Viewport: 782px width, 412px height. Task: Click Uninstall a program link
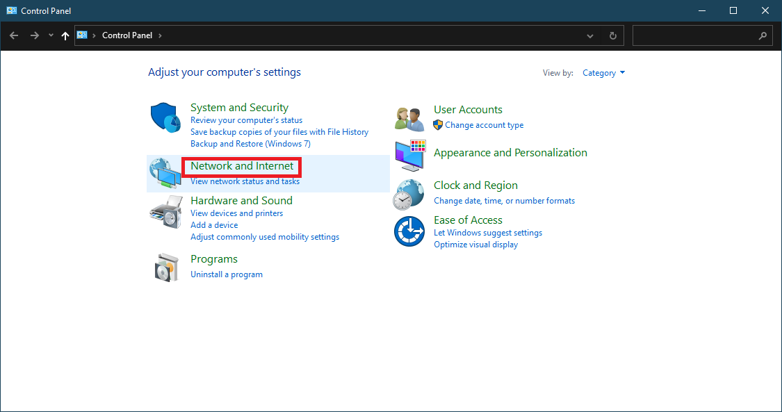[x=227, y=274]
